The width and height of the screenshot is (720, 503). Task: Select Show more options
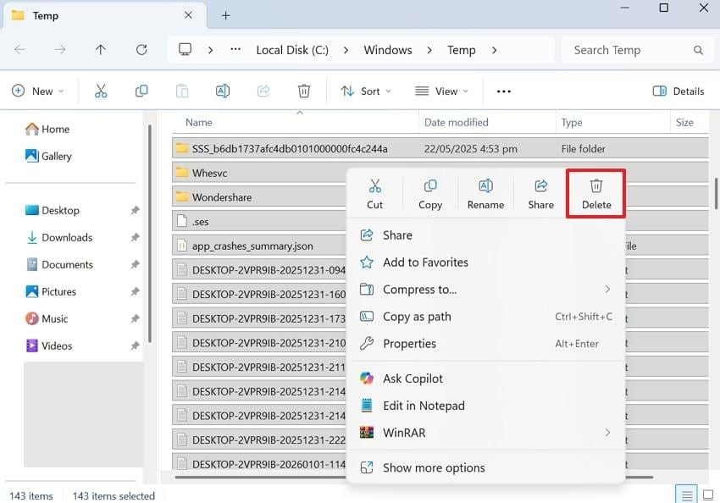[435, 467]
